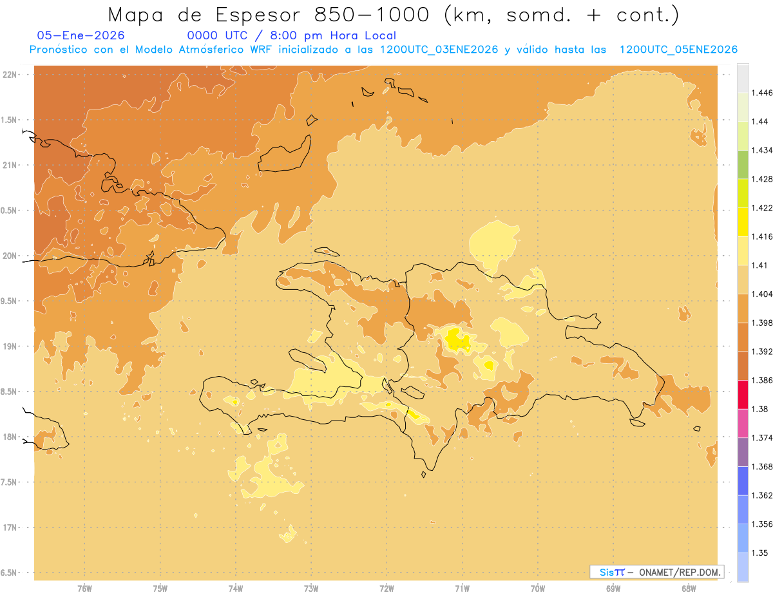Click the '76W' longitude label

pos(84,589)
